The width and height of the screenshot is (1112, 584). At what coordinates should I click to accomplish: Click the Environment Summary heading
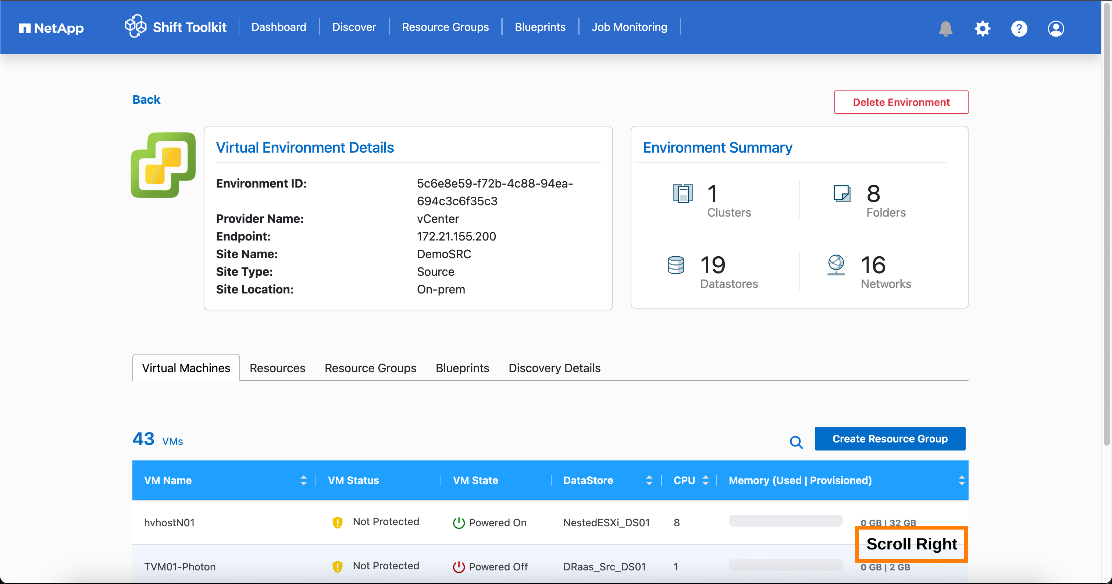tap(717, 147)
